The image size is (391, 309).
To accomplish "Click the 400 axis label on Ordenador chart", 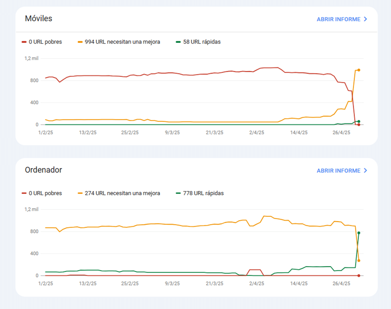I will 34,253.
